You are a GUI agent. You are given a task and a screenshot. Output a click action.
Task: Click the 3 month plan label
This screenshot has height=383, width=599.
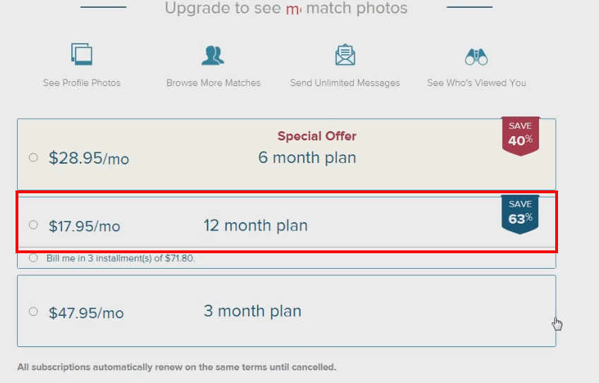click(x=252, y=311)
